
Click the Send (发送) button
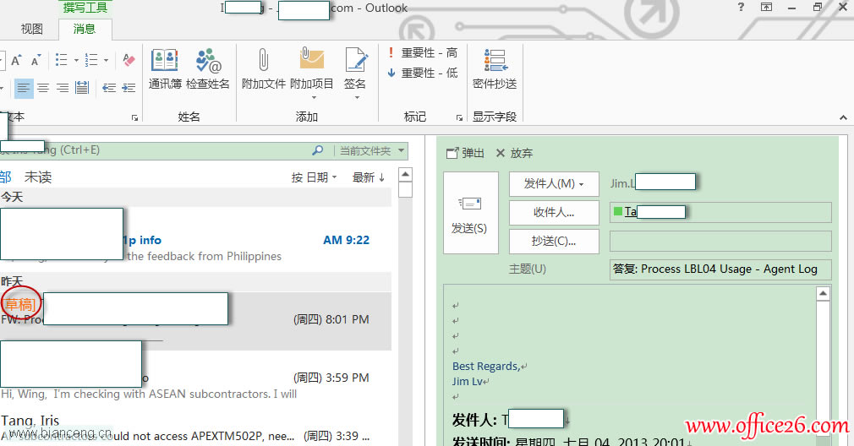click(470, 212)
